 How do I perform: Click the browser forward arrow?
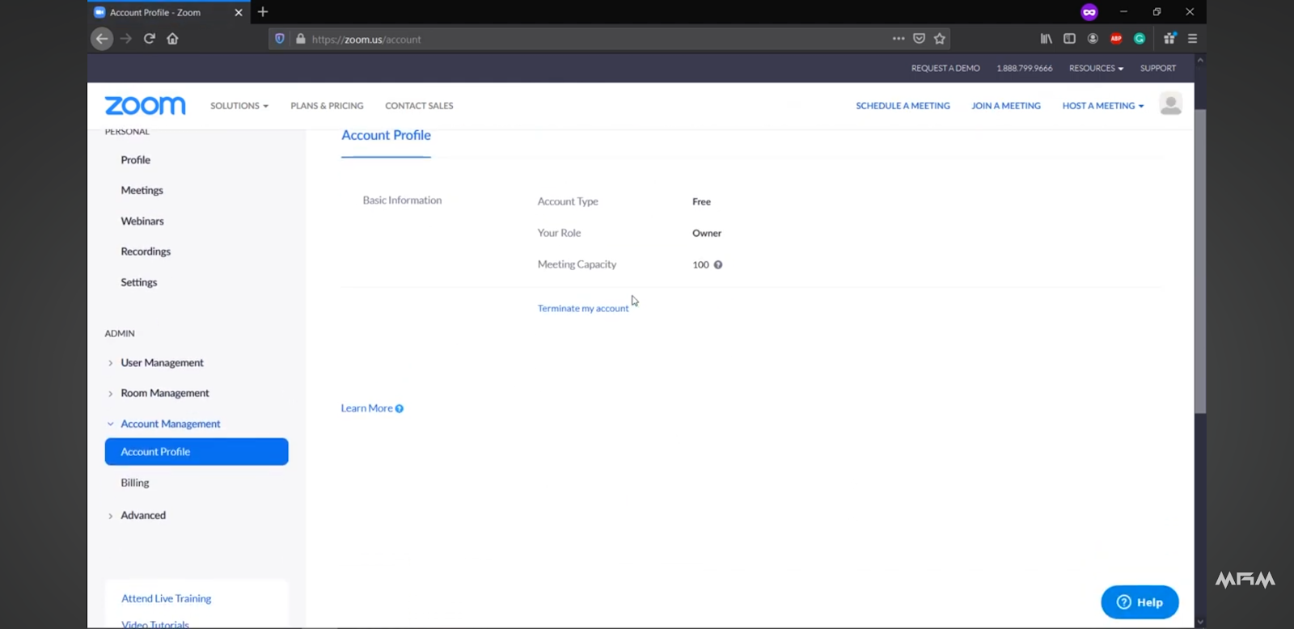click(x=126, y=39)
